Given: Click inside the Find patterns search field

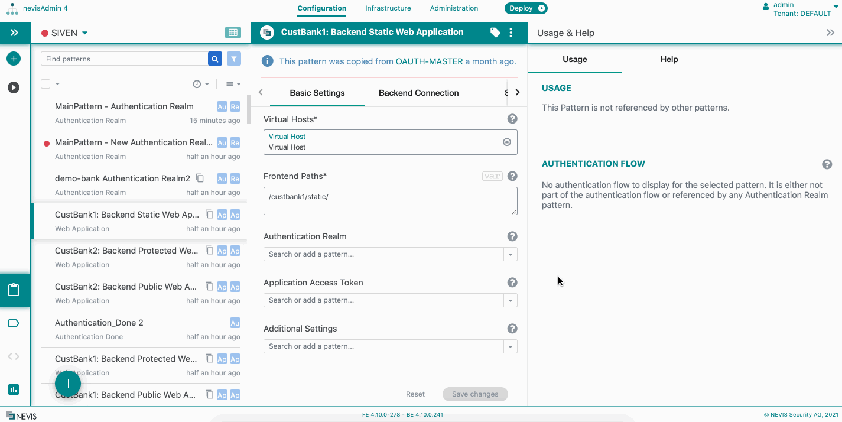Looking at the screenshot, I should pyautogui.click(x=124, y=59).
